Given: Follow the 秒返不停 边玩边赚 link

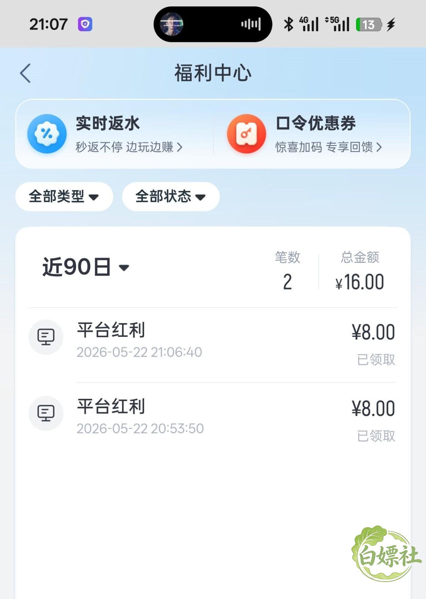Looking at the screenshot, I should point(129,147).
